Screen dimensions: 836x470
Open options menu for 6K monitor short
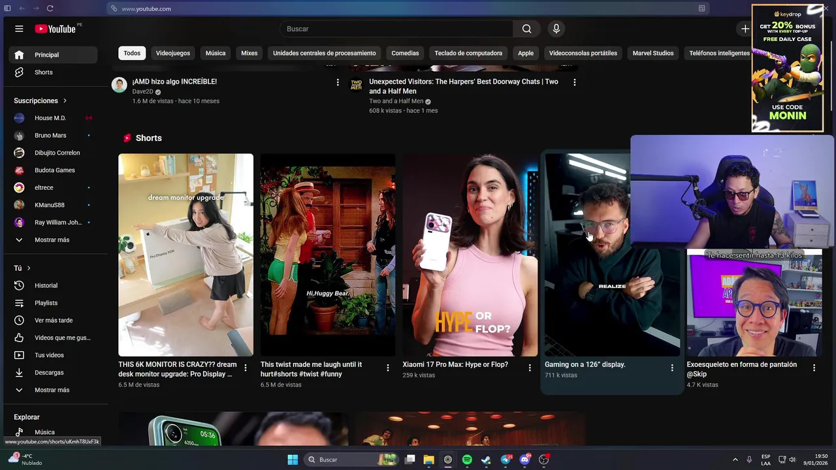[x=246, y=368]
